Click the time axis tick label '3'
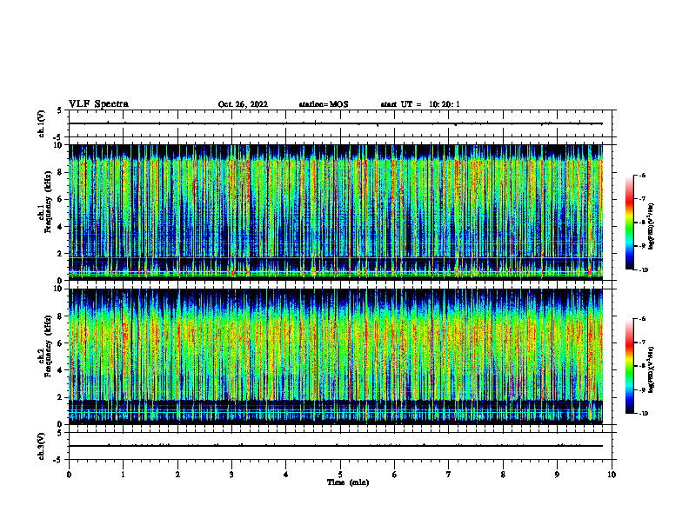 231,475
